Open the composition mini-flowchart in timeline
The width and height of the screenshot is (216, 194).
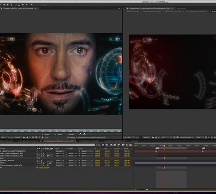98,145
